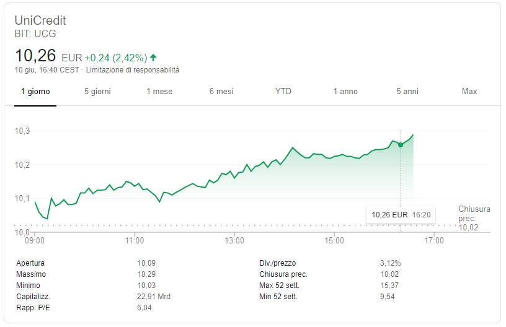This screenshot has width=506, height=327.
Task: Open 'Limitazione di responsabilità' disclaimer link
Action: click(133, 70)
